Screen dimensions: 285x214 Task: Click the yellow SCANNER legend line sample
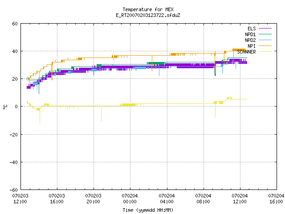click(x=265, y=52)
